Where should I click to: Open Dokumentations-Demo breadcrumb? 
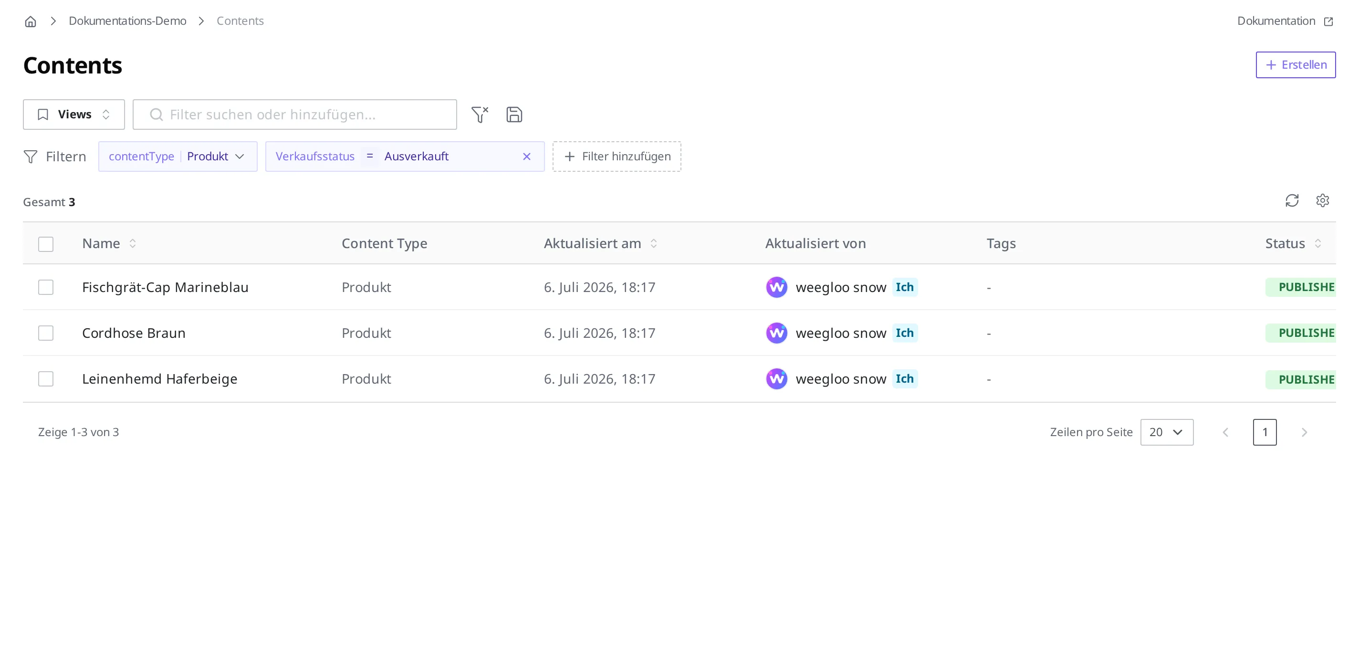click(128, 21)
